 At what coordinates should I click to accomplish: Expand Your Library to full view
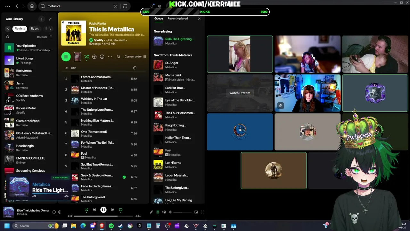pos(50,19)
